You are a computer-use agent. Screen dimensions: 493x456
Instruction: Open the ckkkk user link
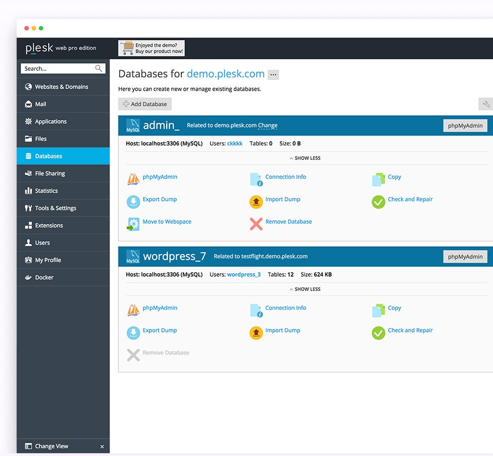[x=235, y=143]
